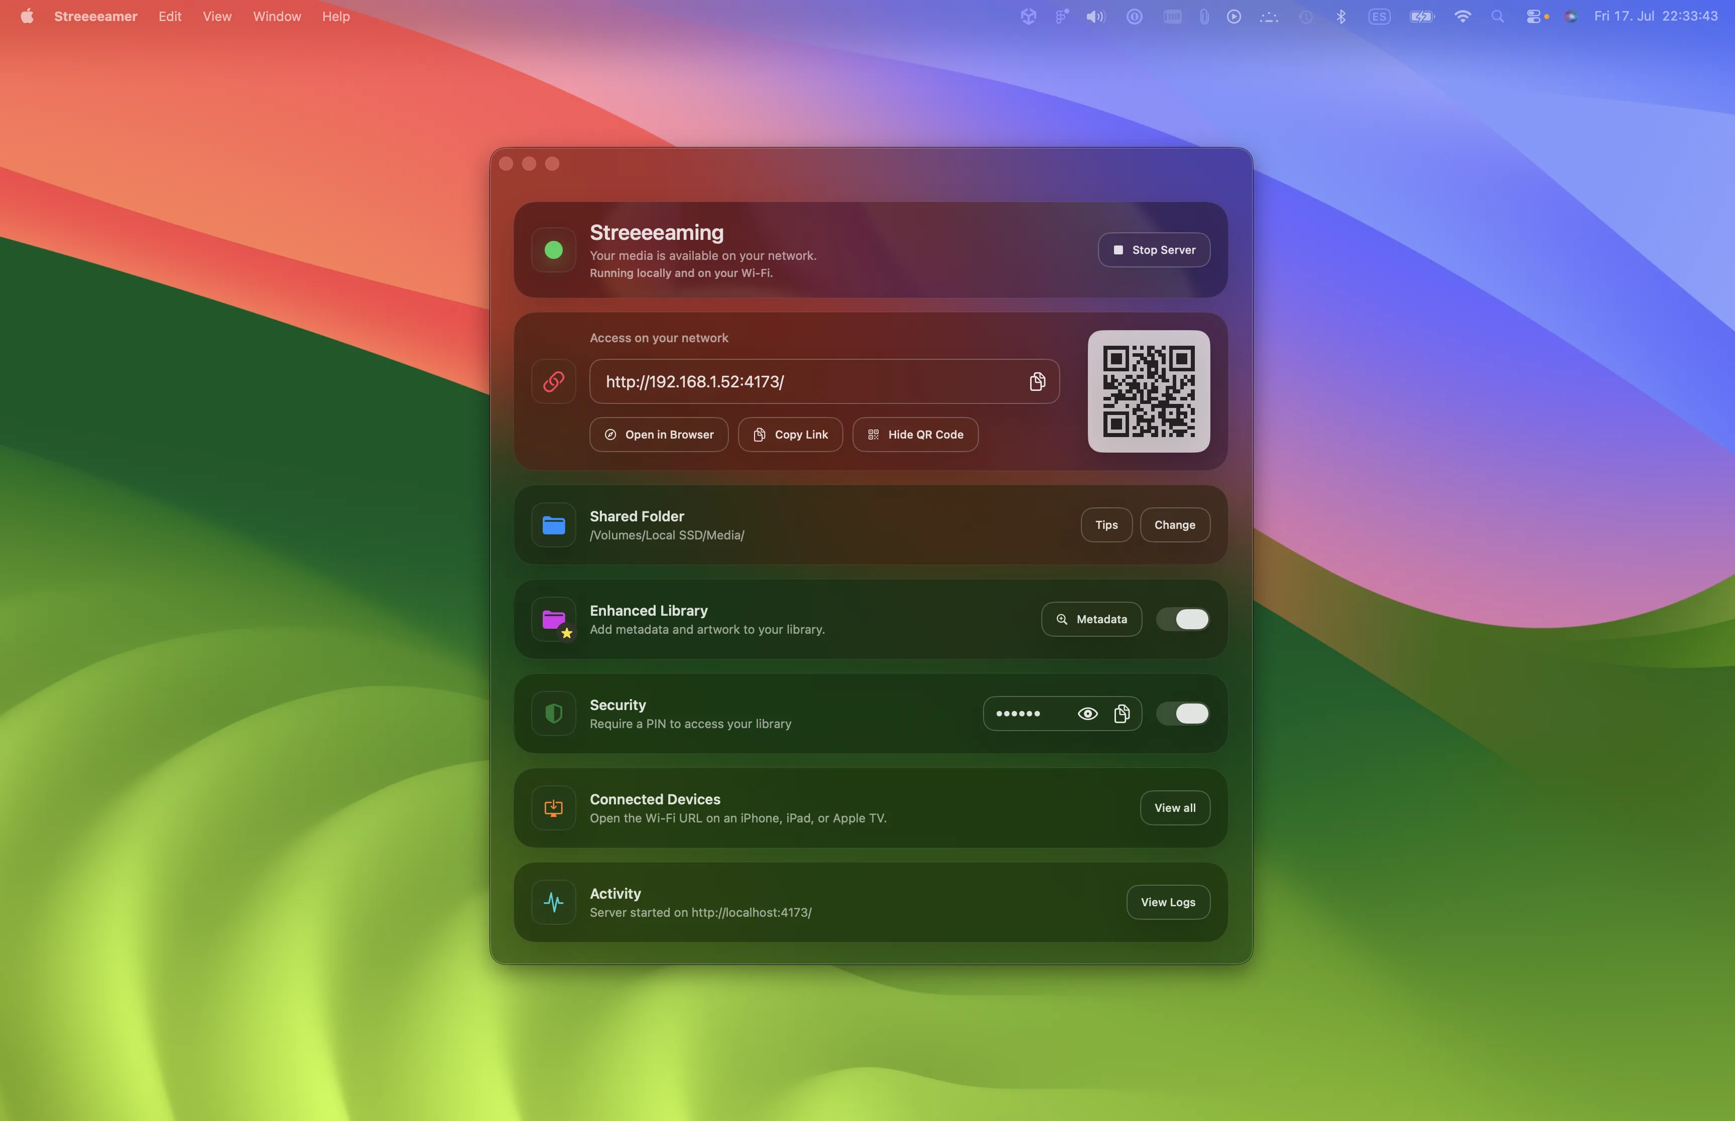Image resolution: width=1735 pixels, height=1121 pixels.
Task: Click 'Add metadata and artwork to your library.'
Action: coord(707,630)
